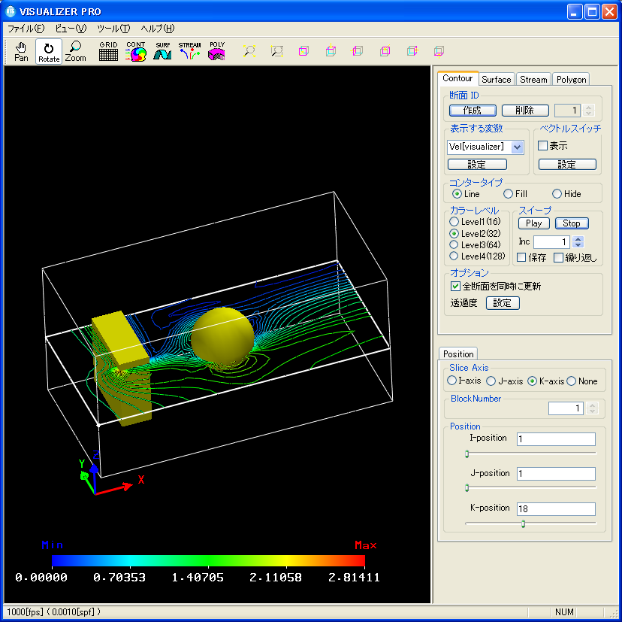The height and width of the screenshot is (622, 622).
Task: Check the ベクトルスイッチ 表示 checkbox
Action: tap(542, 146)
